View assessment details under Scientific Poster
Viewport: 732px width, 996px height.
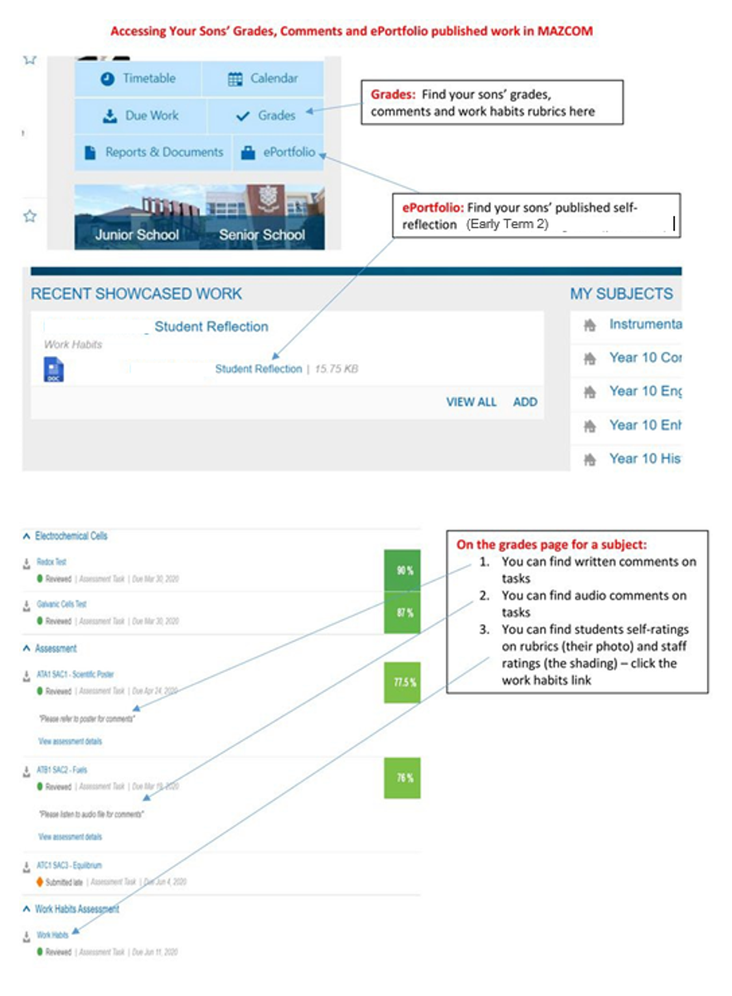pos(70,740)
